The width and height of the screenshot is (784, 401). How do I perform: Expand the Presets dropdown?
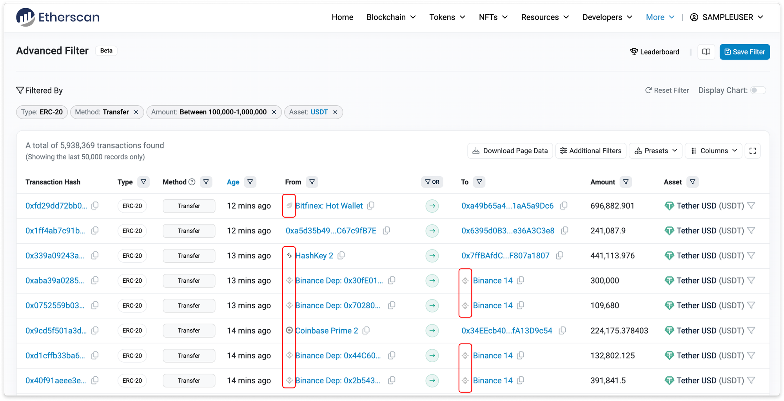coord(656,151)
